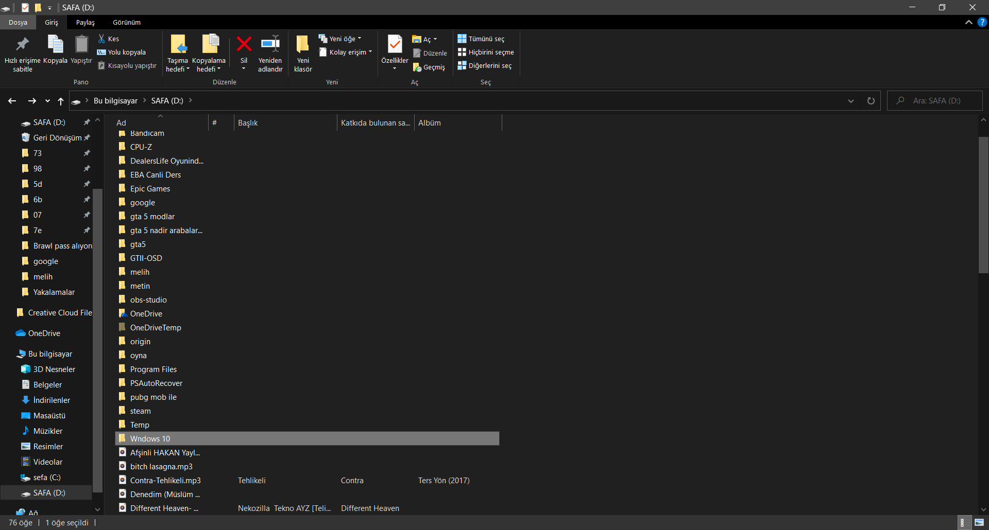
Task: Click Hiçbirini seçme select none
Action: point(486,52)
